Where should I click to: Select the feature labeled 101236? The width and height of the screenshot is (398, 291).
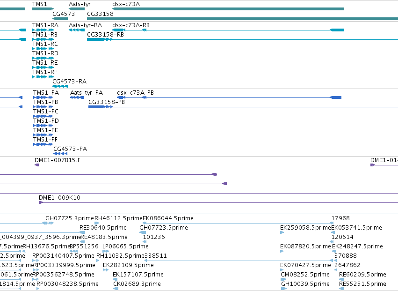coord(154,237)
